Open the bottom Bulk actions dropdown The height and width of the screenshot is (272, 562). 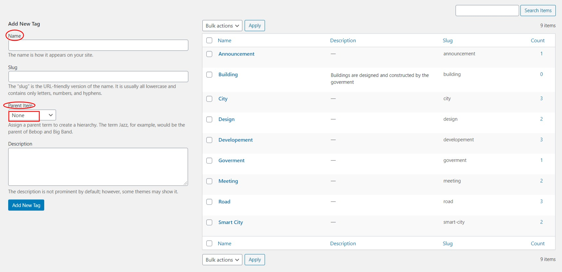pos(222,260)
